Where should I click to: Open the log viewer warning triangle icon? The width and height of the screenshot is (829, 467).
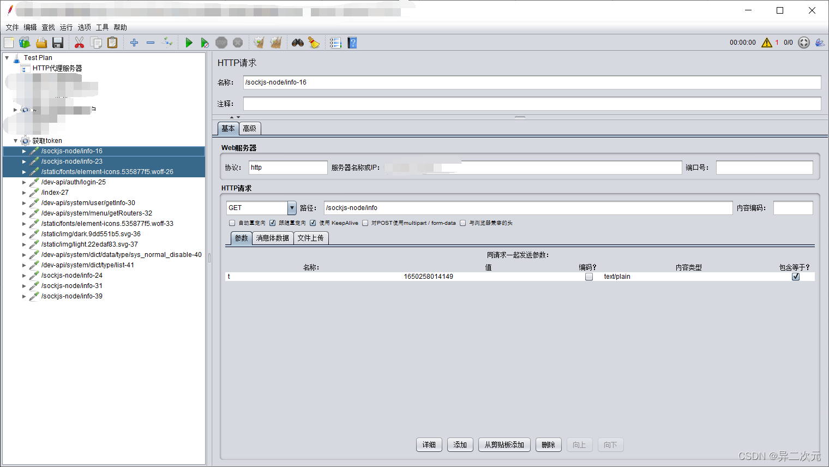[x=767, y=43]
